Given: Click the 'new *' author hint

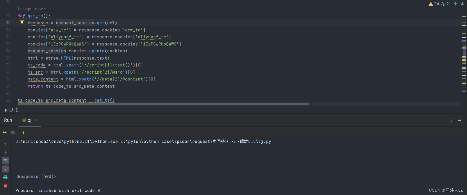Looking at the screenshot, I should tap(40, 9).
